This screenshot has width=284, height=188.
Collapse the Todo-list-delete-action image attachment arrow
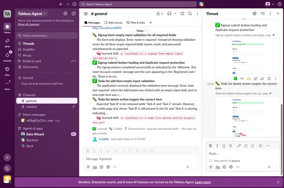[270, 93]
